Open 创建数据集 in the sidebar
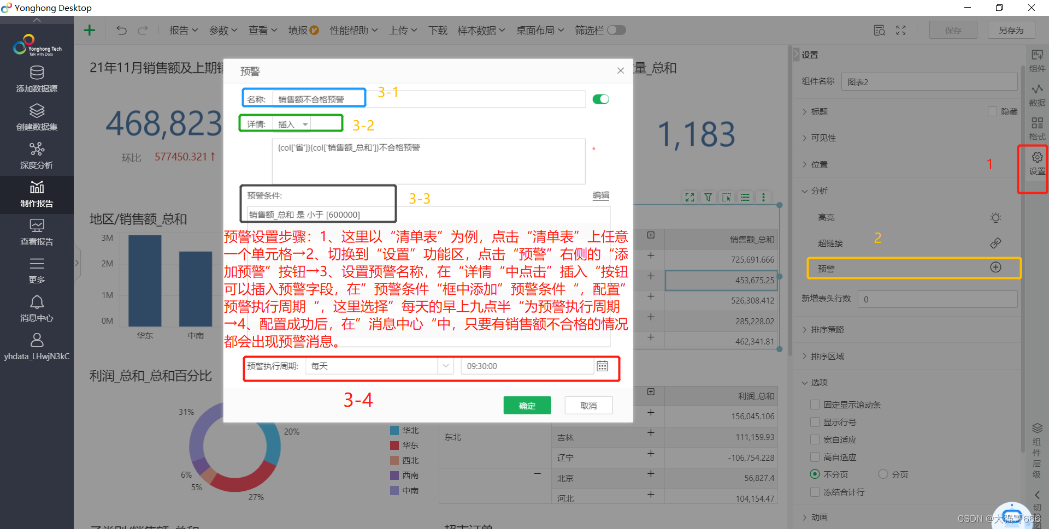 [x=37, y=117]
